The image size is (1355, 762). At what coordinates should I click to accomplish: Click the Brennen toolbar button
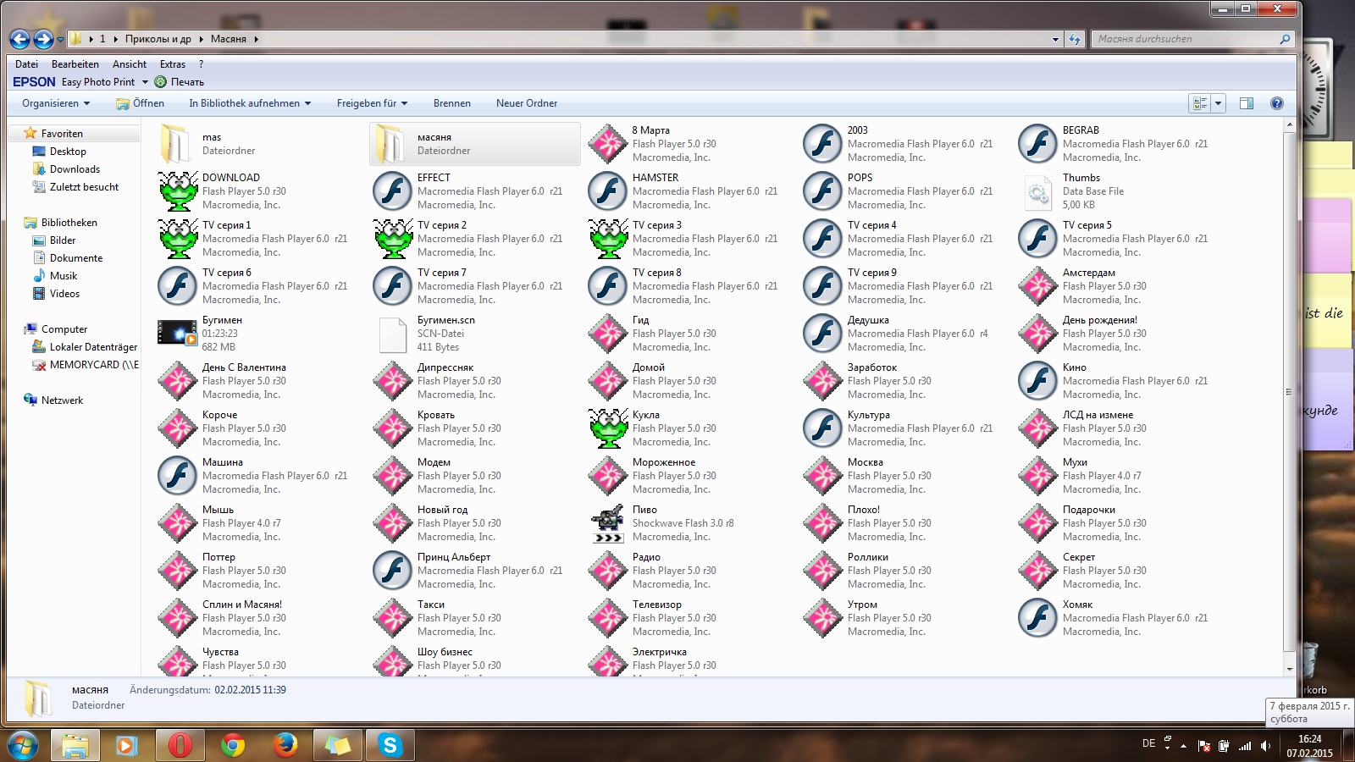[452, 103]
